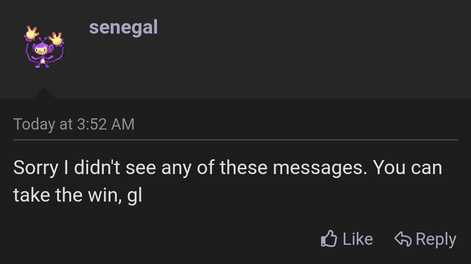471x264 pixels.
Task: Click the timestamp reading Today at 3:52 AM
Action: (x=75, y=124)
